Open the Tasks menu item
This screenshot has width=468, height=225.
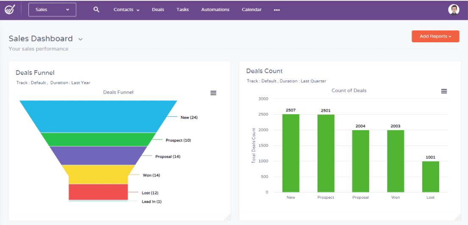(183, 10)
